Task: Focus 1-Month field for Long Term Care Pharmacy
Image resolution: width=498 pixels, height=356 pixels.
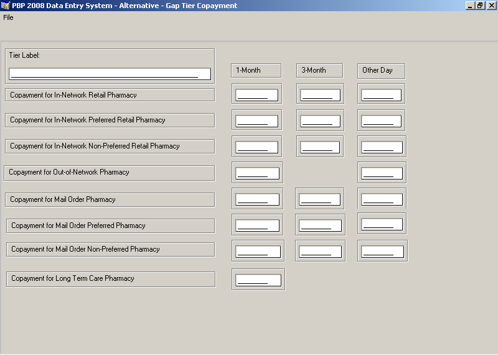Action: (x=258, y=280)
